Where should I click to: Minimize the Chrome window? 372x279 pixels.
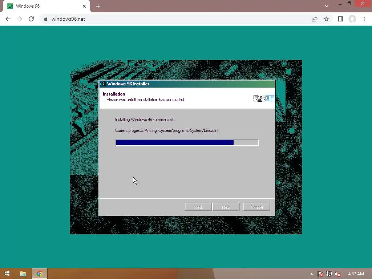pyautogui.click(x=340, y=4)
